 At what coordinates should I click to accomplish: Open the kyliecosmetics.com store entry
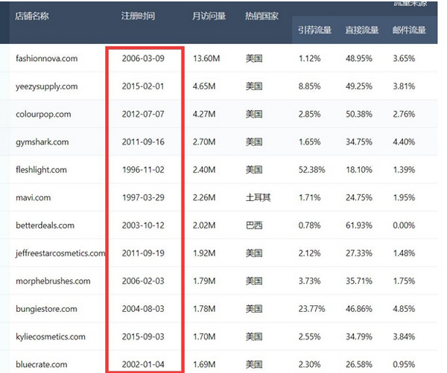(x=51, y=337)
